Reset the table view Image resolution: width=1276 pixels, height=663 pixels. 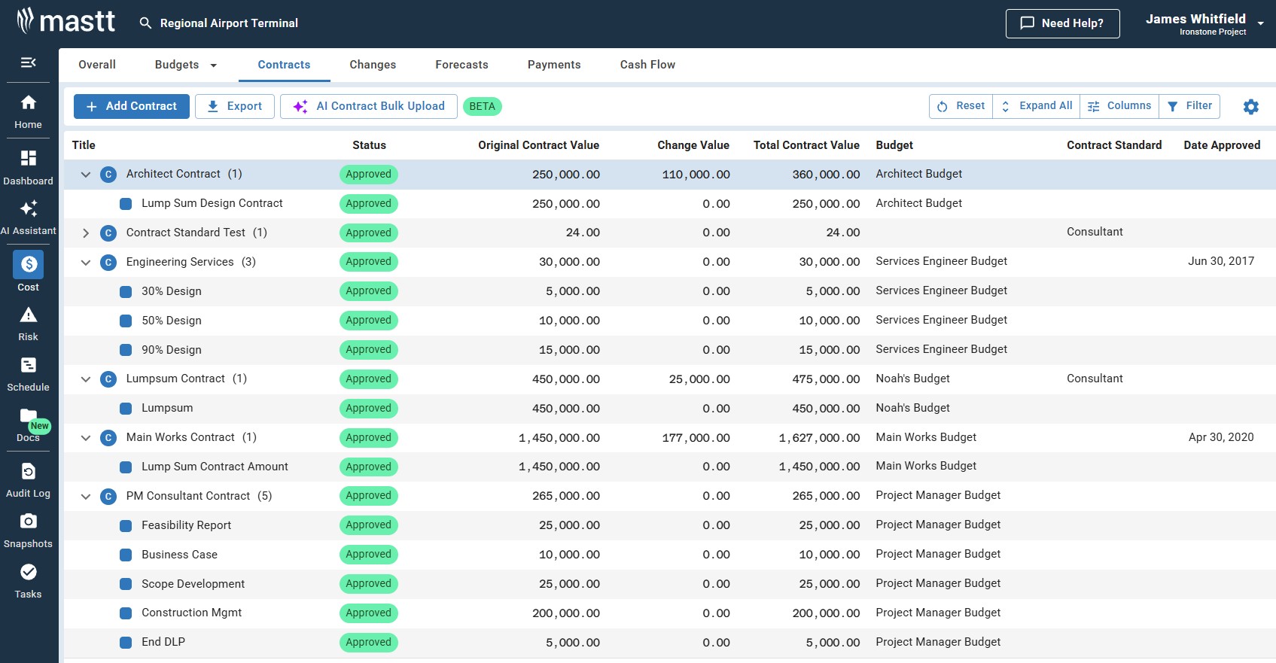[961, 106]
